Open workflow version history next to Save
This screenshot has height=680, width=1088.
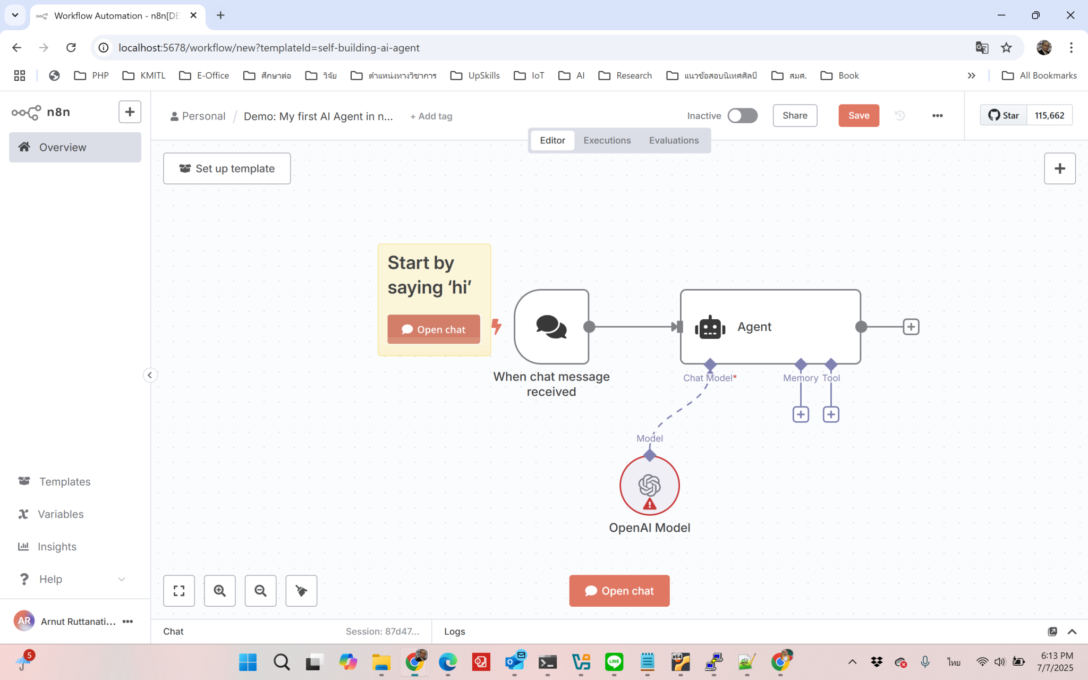tap(899, 115)
